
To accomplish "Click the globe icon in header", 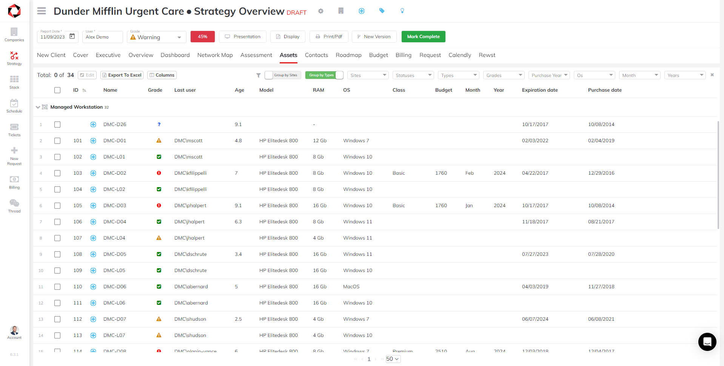I will (x=362, y=11).
